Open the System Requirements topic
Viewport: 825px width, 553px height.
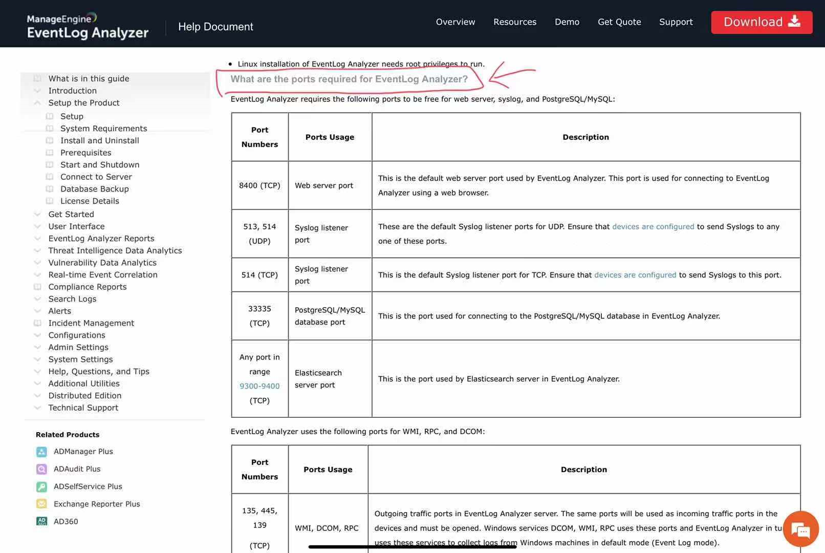click(x=104, y=129)
